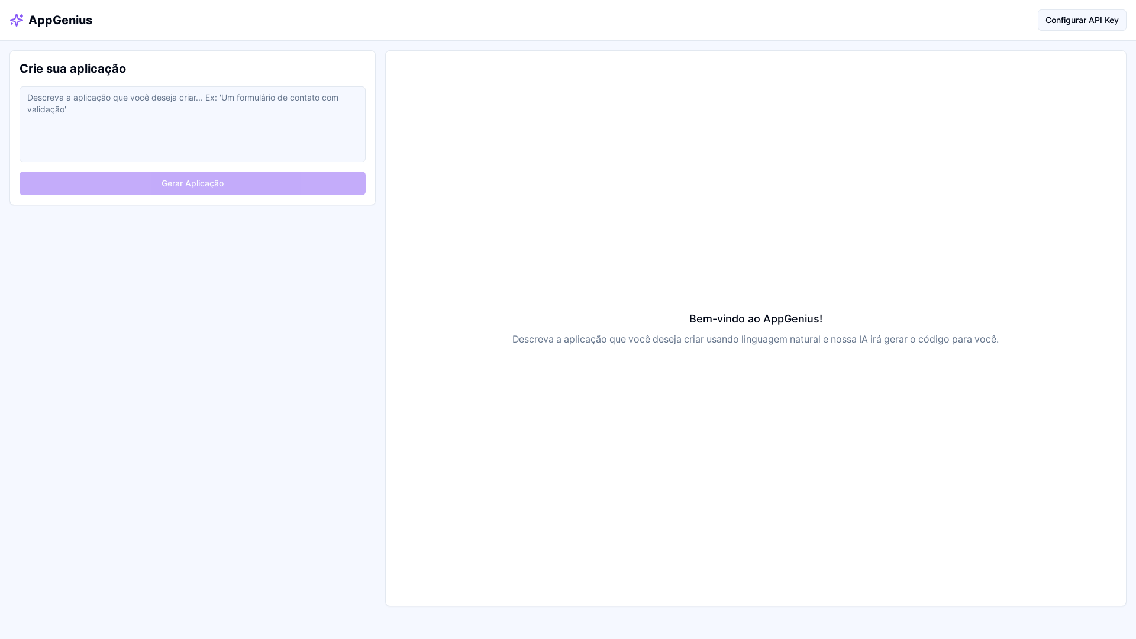Open the Configurar API Key dialog
The width and height of the screenshot is (1136, 639).
(1082, 20)
